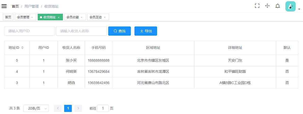Screen dimensions: 303x114
Task: Toggle the hamburger sidebar menu icon
Action: pos(4,6)
